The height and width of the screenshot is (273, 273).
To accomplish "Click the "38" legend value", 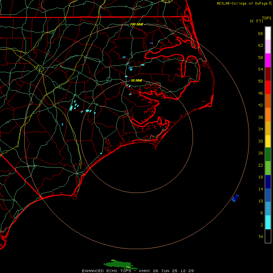I will (261, 117).
